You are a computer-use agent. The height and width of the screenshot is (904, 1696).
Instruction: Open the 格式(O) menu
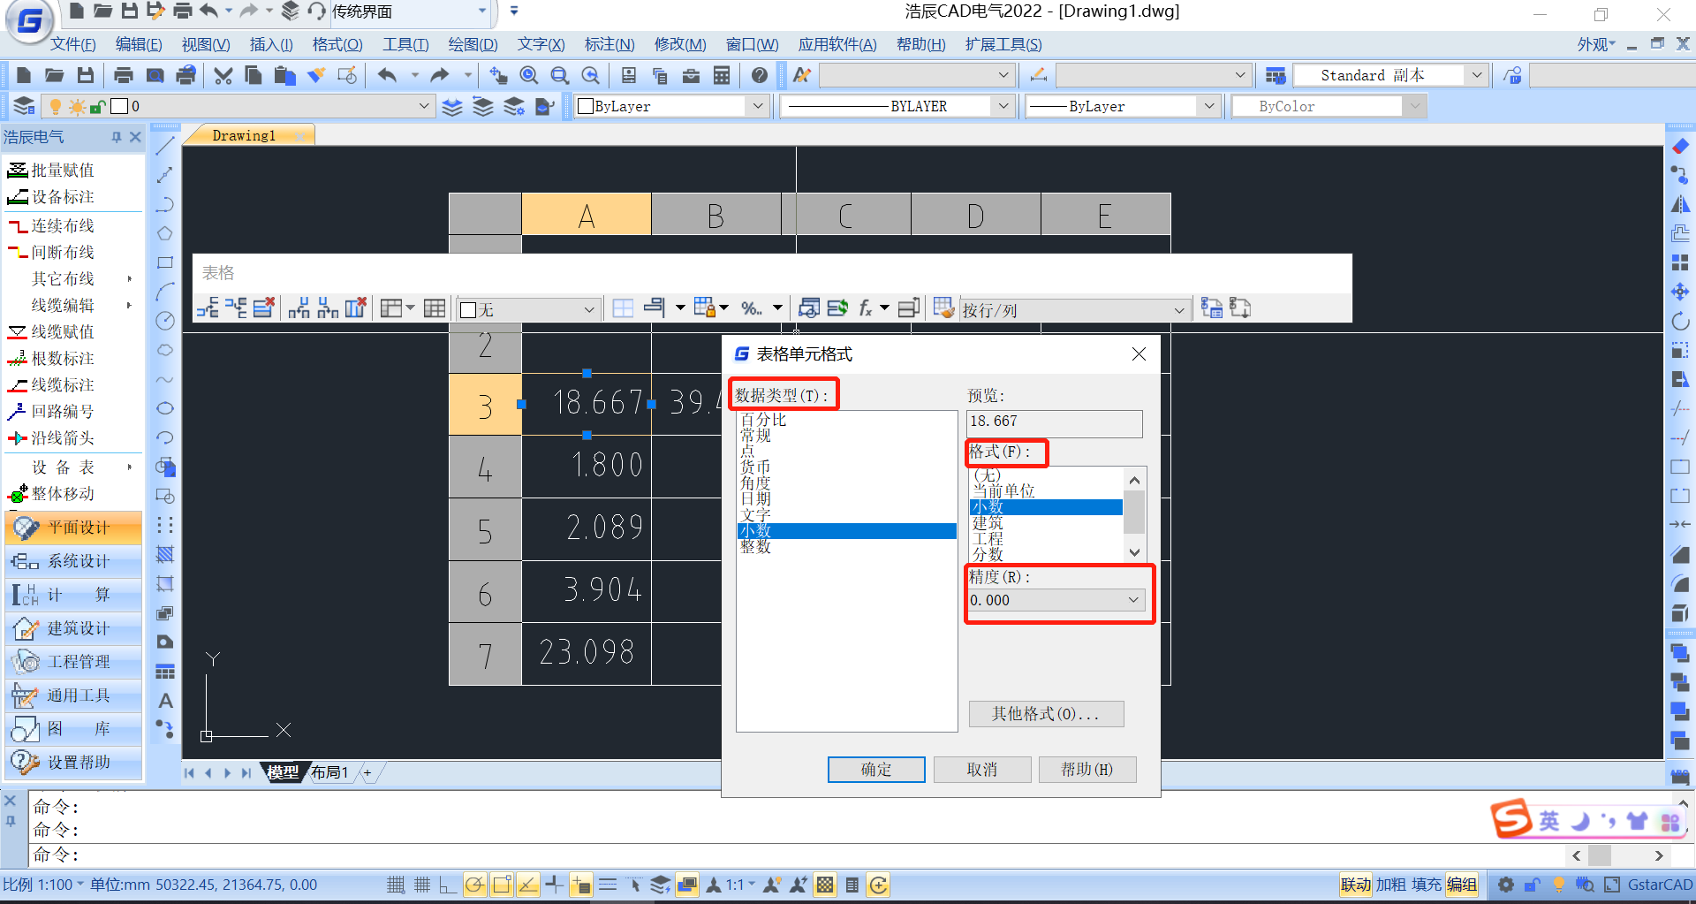point(337,44)
